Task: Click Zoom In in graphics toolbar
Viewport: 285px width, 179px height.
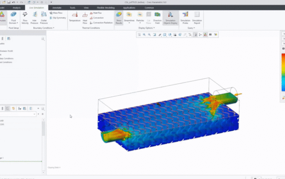Action: tap(144, 35)
